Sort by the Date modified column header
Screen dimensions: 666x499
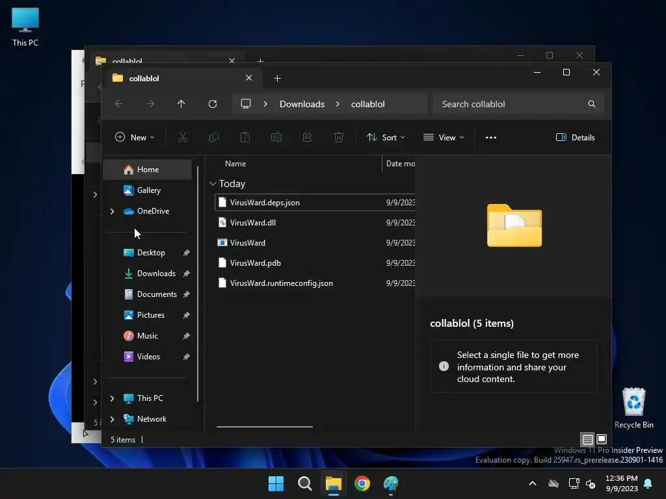tap(400, 163)
